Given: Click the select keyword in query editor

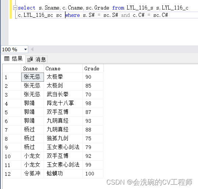Looking at the screenshot, I should pyautogui.click(x=26, y=8).
